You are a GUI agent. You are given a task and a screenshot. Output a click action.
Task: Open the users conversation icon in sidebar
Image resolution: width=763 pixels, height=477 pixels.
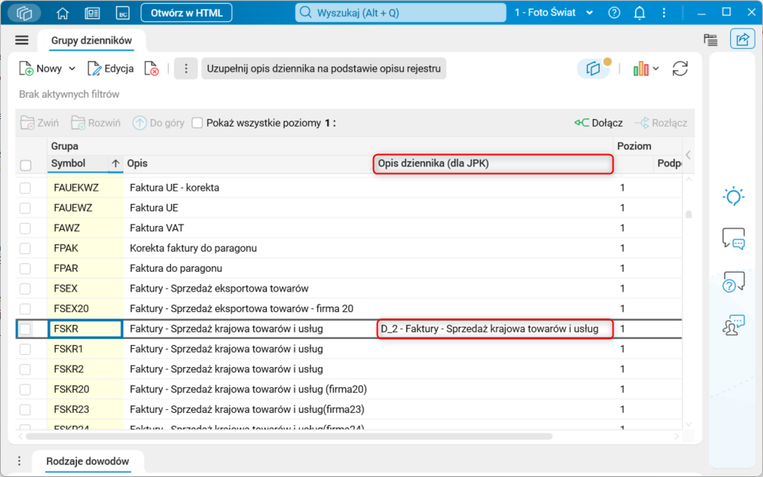click(x=734, y=325)
